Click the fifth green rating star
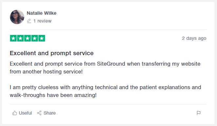The image size is (217, 126). coord(42,38)
